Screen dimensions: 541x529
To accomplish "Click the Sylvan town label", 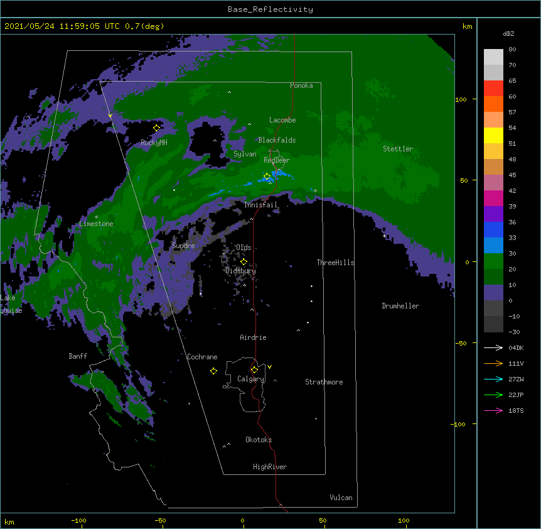I will coord(245,154).
